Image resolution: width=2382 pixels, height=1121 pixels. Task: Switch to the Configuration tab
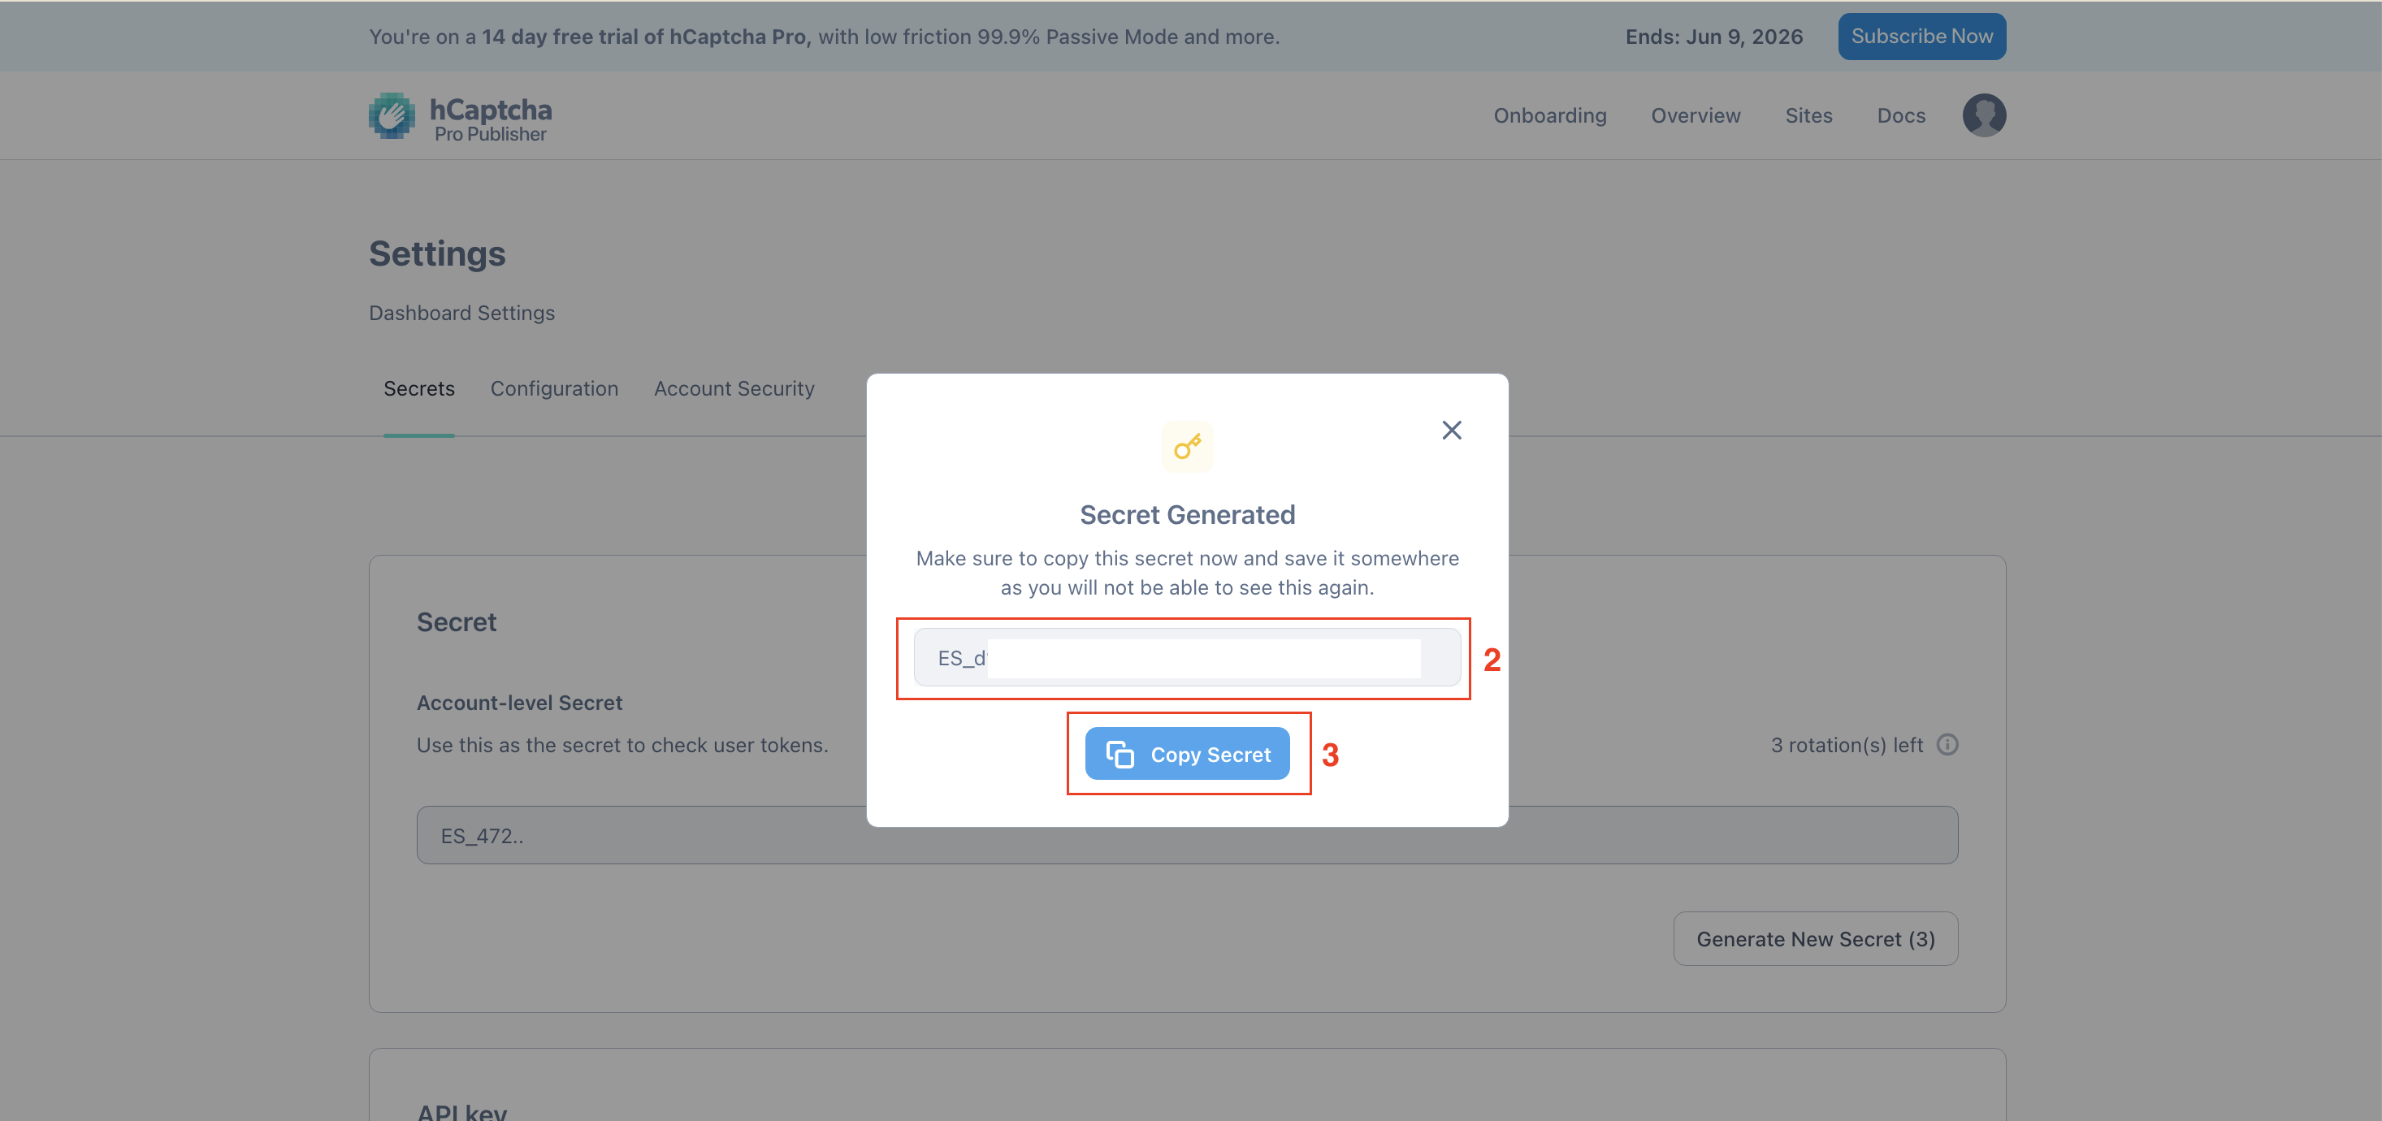click(554, 388)
